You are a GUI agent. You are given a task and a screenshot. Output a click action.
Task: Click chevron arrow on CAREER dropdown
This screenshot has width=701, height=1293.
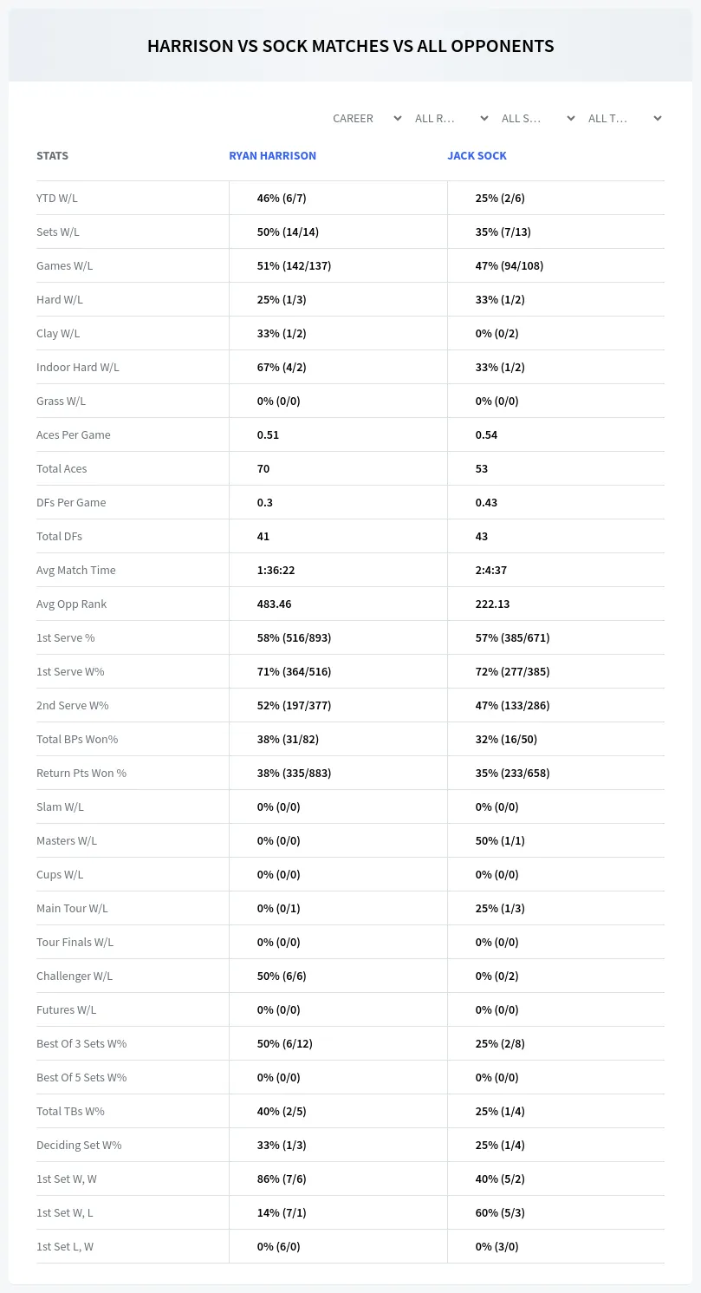tap(397, 118)
